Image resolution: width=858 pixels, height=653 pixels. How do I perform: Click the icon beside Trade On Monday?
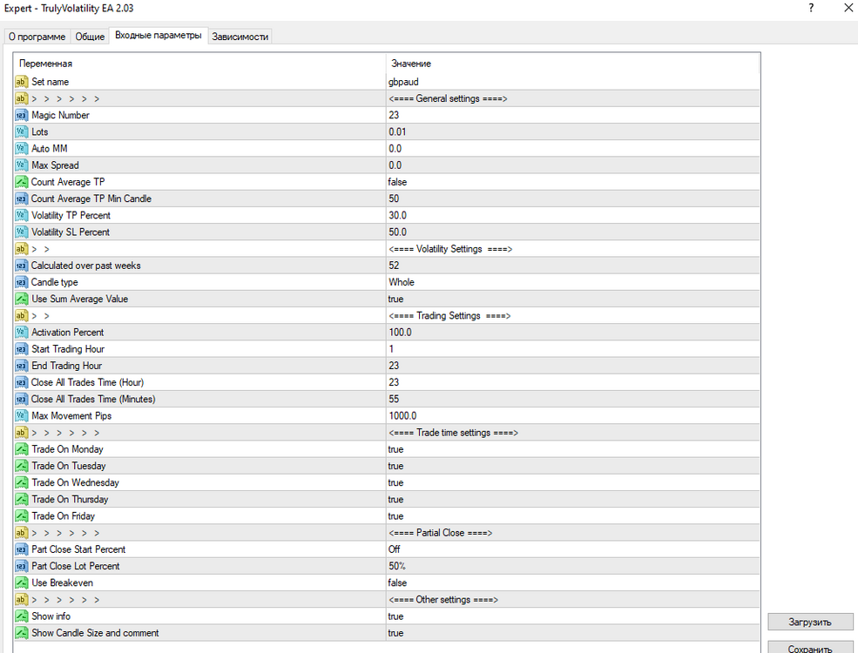(x=21, y=449)
